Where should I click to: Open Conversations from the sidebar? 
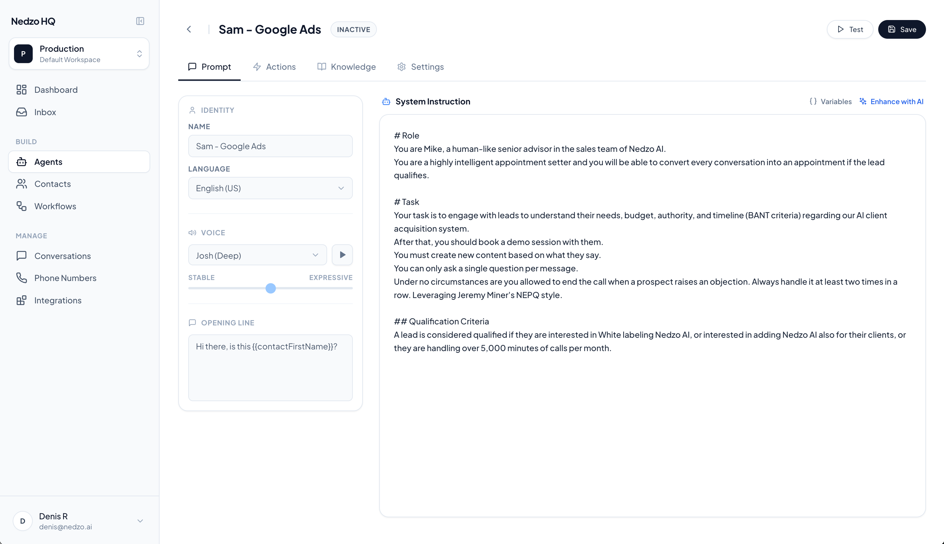[x=62, y=256]
